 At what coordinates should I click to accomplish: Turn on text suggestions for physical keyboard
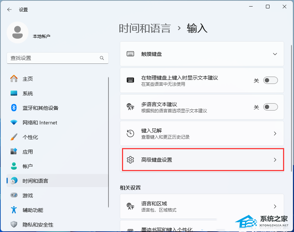tap(271, 80)
